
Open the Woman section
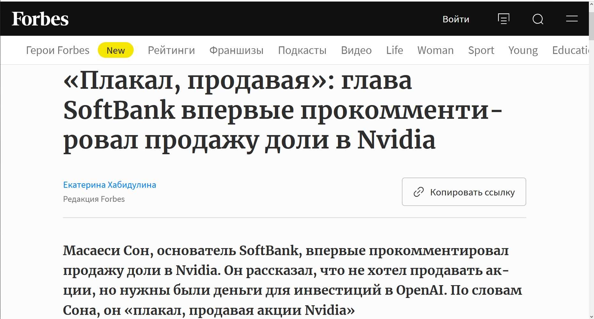435,50
